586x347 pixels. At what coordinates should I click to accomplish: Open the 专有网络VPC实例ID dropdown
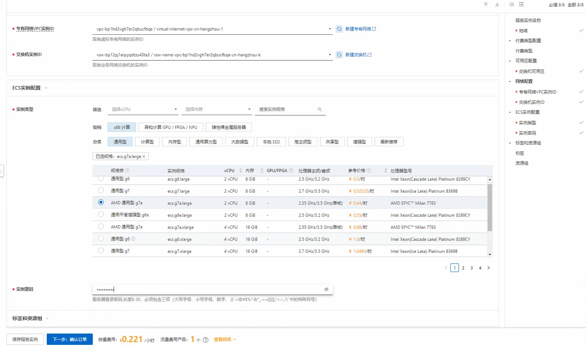click(213, 29)
